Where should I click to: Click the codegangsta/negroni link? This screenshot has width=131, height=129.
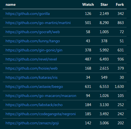coord(41,114)
